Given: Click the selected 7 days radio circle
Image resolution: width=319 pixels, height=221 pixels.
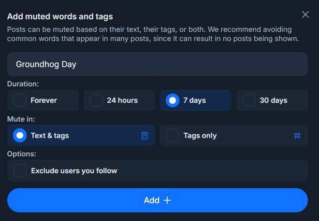Looking at the screenshot, I should [173, 100].
